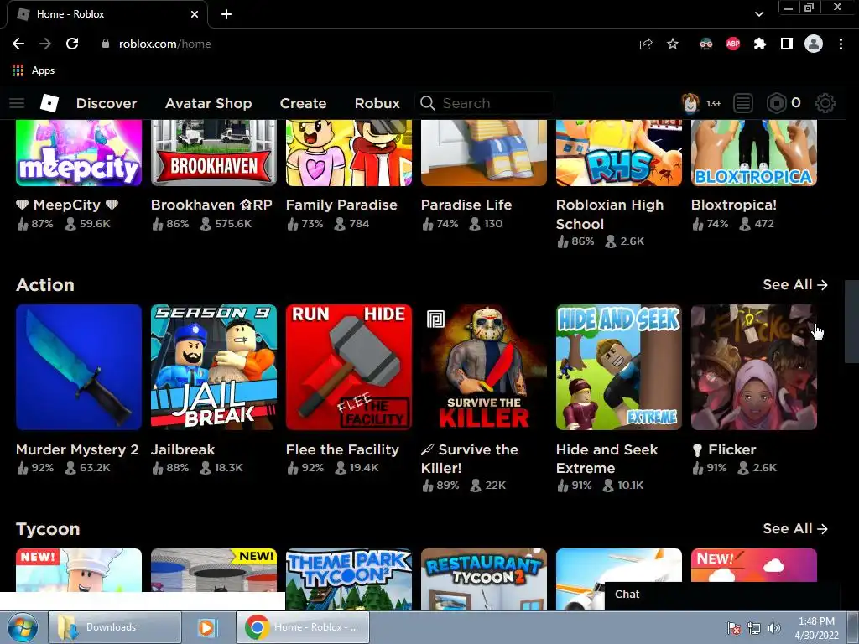Open a new browser tab
The image size is (859, 644).
(226, 14)
